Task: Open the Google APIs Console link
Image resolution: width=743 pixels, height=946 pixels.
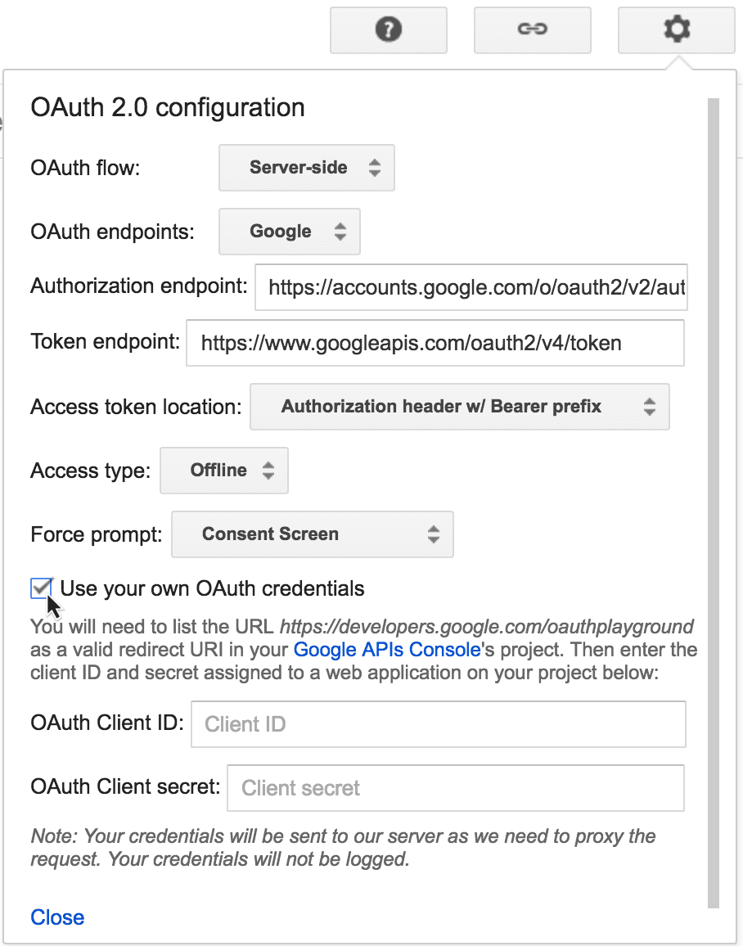Action: pyautogui.click(x=386, y=649)
